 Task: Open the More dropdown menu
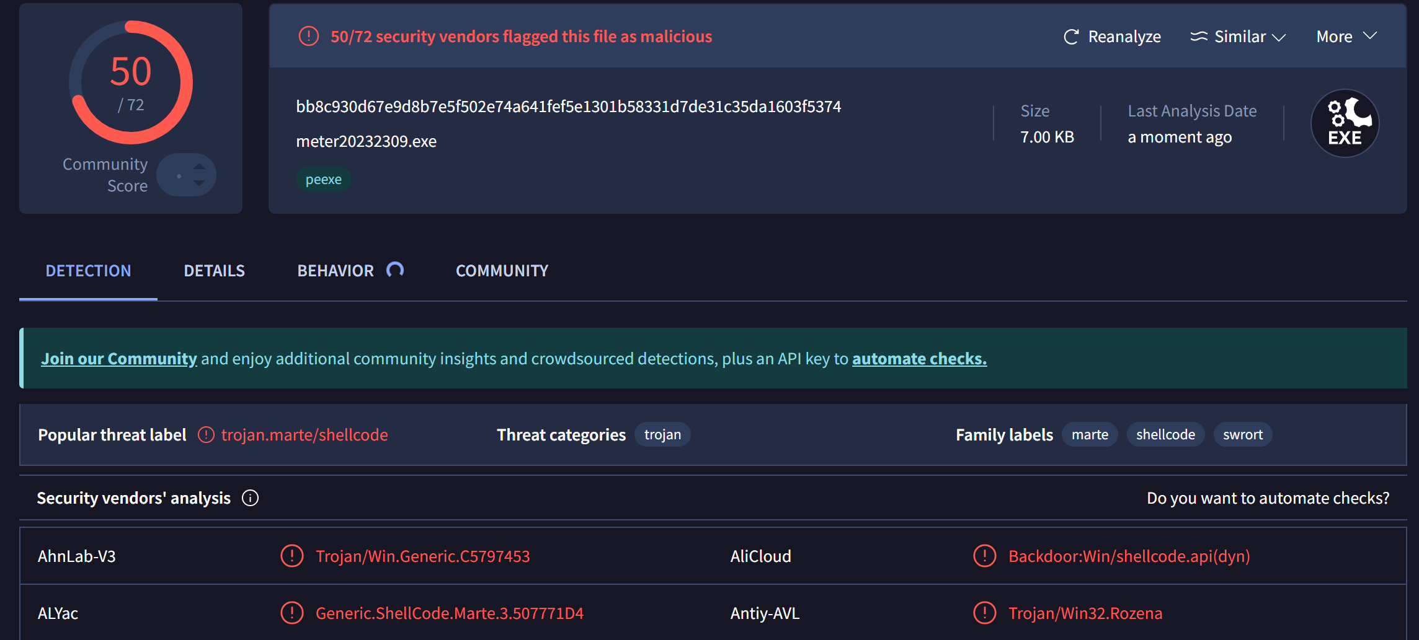(x=1346, y=37)
